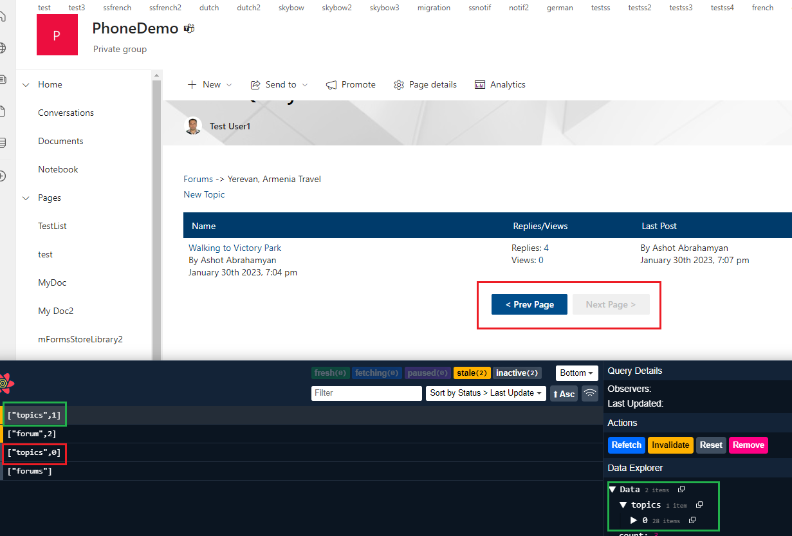Open the Walking to Victory Park topic
The image size is (792, 536).
tap(235, 248)
